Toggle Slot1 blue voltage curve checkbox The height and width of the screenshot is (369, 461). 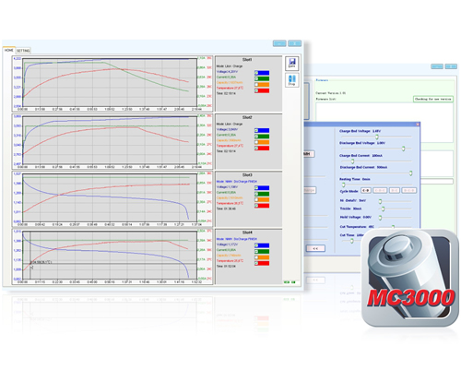pyautogui.click(x=256, y=73)
